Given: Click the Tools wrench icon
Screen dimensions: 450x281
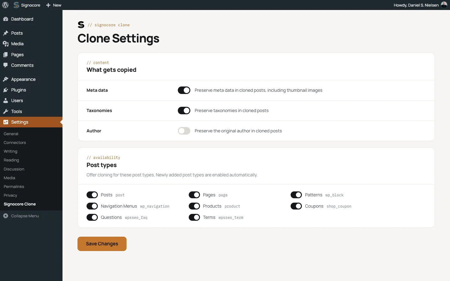Looking at the screenshot, I should pyautogui.click(x=6, y=111).
